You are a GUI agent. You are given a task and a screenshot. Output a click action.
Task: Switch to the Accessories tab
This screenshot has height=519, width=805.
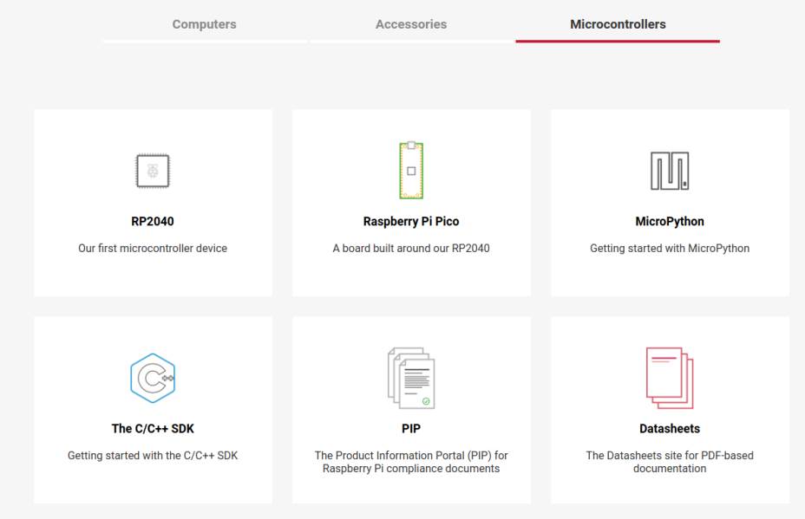click(x=411, y=24)
